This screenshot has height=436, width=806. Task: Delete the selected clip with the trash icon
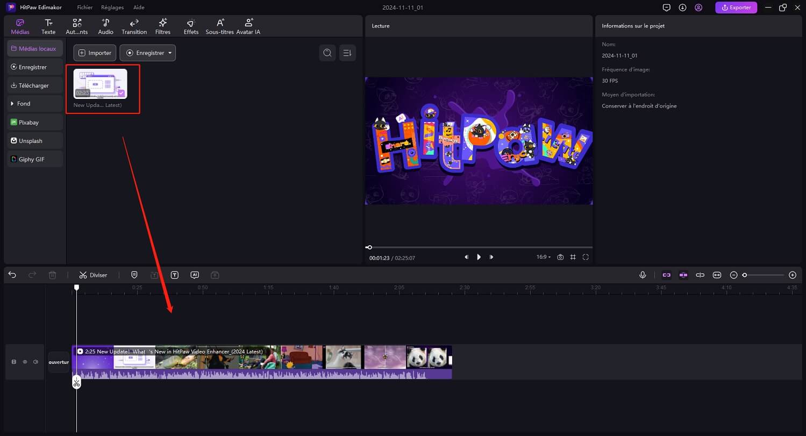(x=52, y=275)
